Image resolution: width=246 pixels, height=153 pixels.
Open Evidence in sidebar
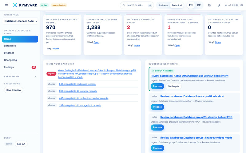(x=20, y=53)
